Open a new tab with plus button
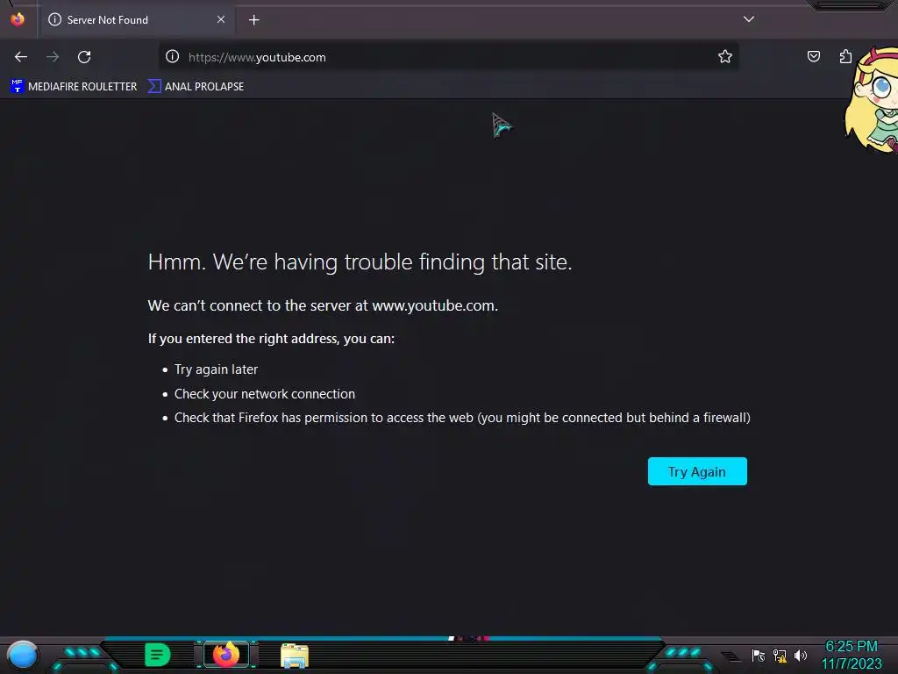Viewport: 898px width, 674px height. [x=253, y=20]
